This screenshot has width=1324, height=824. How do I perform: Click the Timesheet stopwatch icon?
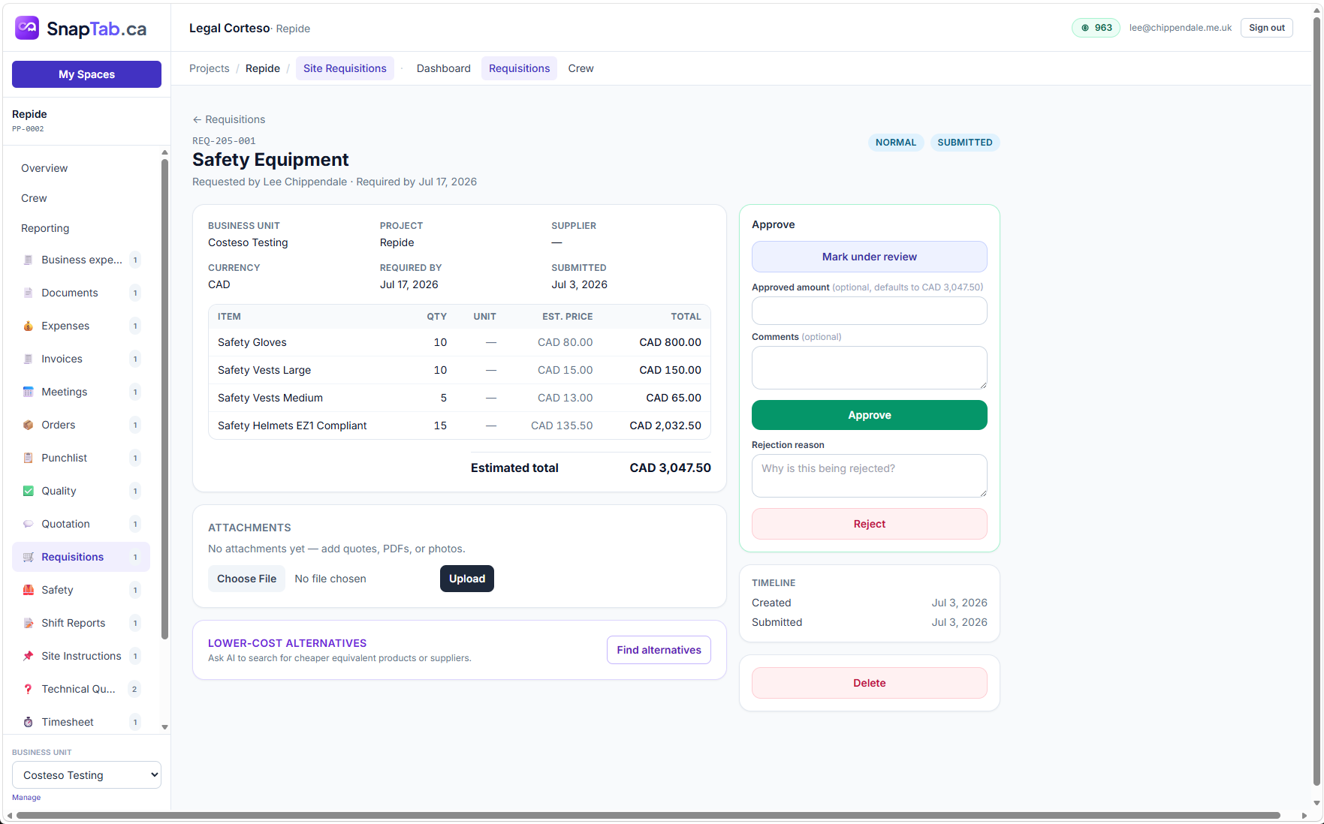28,723
